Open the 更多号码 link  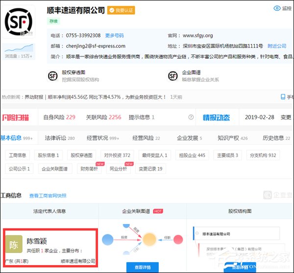point(114,35)
